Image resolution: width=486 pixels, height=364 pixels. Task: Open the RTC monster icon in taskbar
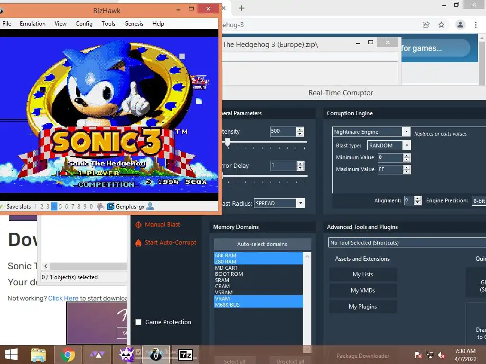pos(126,355)
